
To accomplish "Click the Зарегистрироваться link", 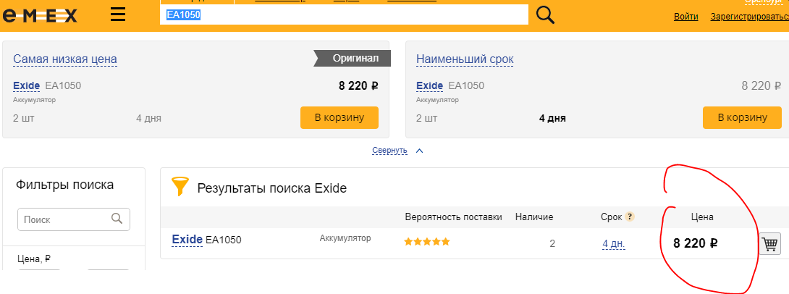I will (749, 17).
